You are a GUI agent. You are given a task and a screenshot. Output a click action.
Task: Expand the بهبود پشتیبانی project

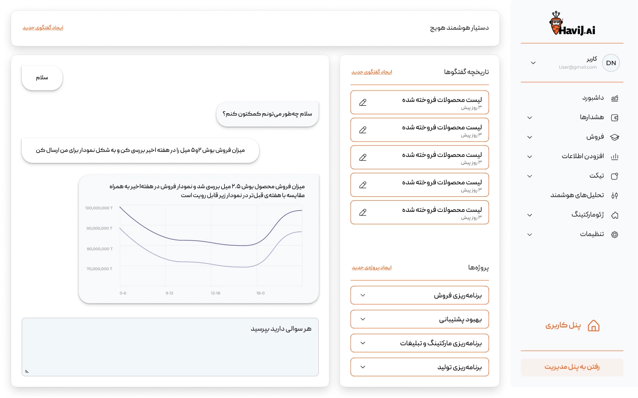pos(363,319)
